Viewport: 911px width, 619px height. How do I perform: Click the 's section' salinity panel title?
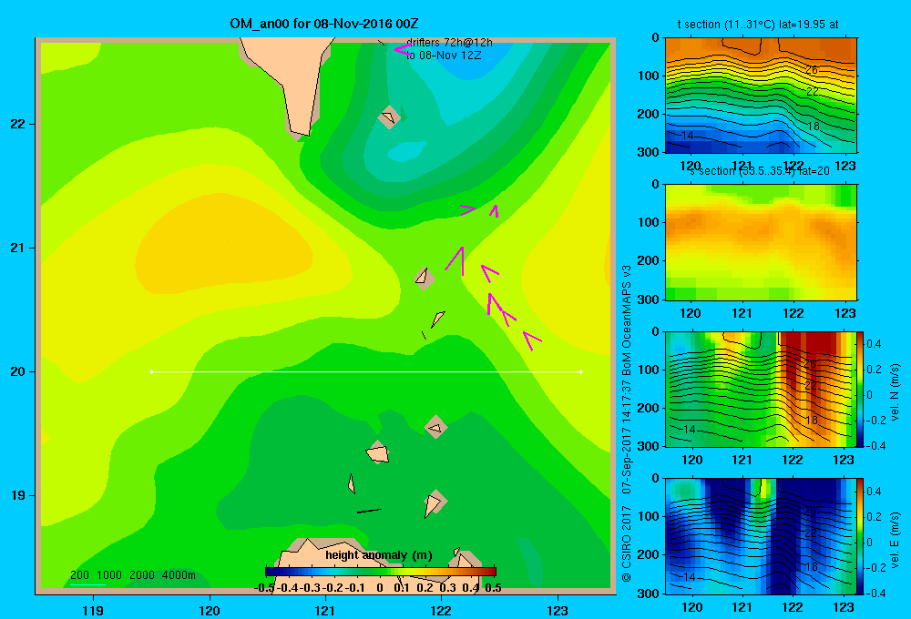click(x=761, y=171)
